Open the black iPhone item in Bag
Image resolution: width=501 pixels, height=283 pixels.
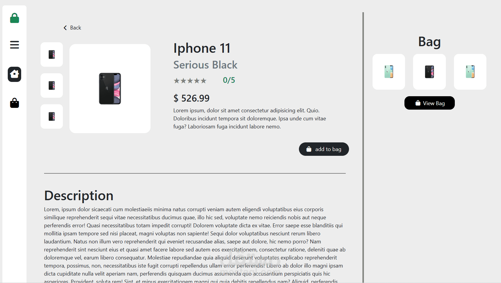pos(429,72)
